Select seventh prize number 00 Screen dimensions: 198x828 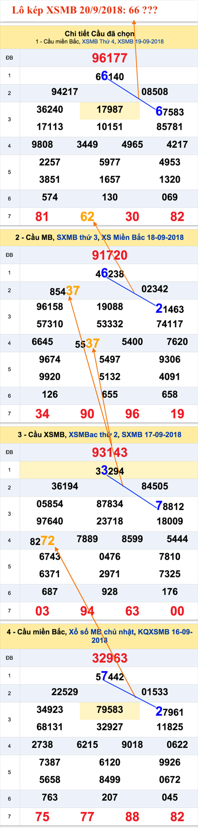(177, 611)
